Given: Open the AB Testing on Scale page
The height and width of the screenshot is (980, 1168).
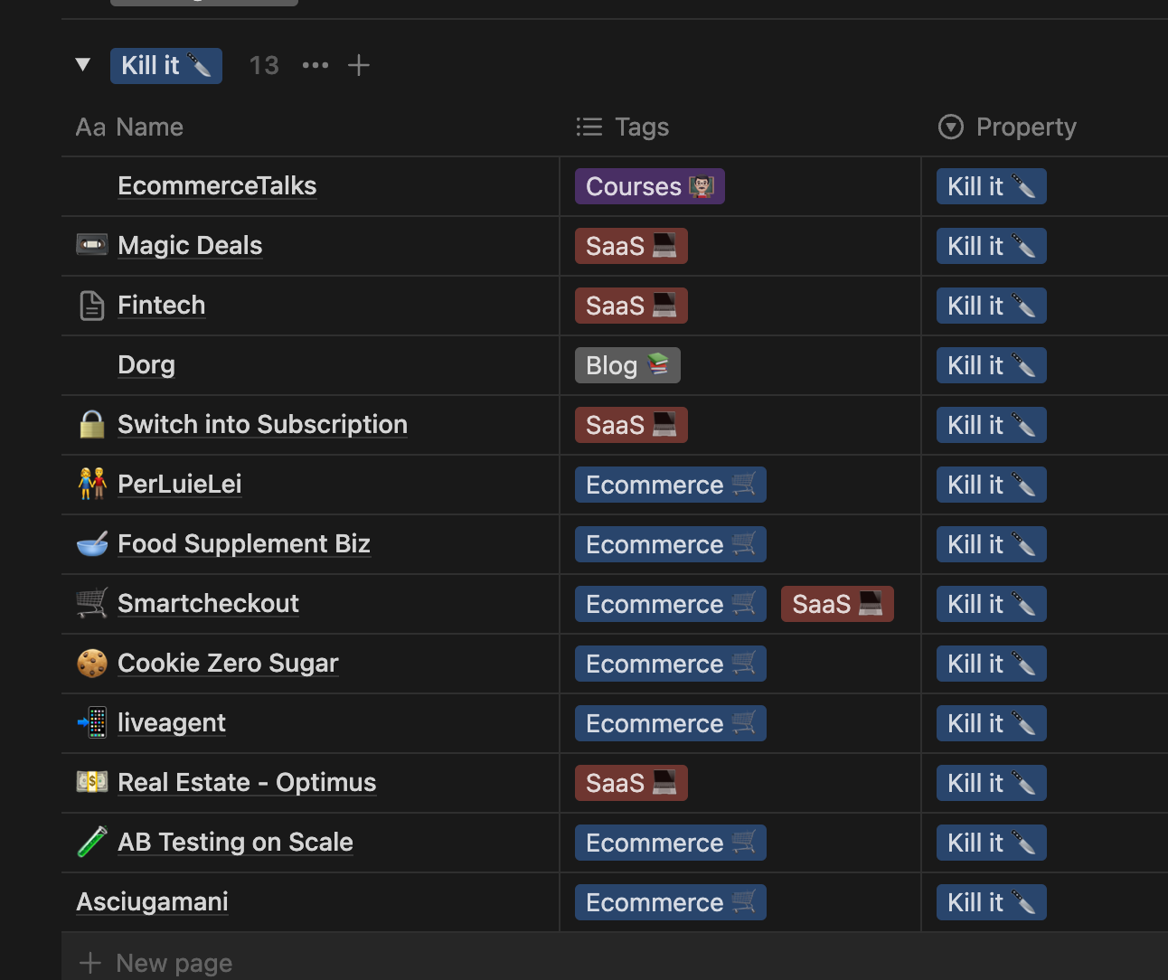Looking at the screenshot, I should 235,842.
